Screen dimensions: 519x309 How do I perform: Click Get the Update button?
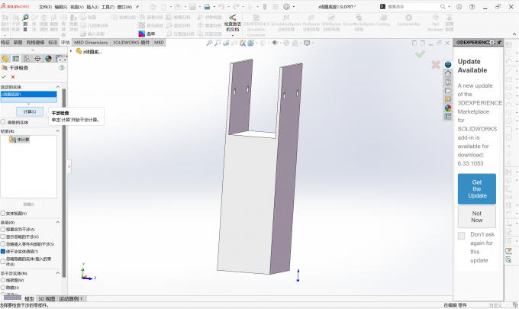(477, 189)
